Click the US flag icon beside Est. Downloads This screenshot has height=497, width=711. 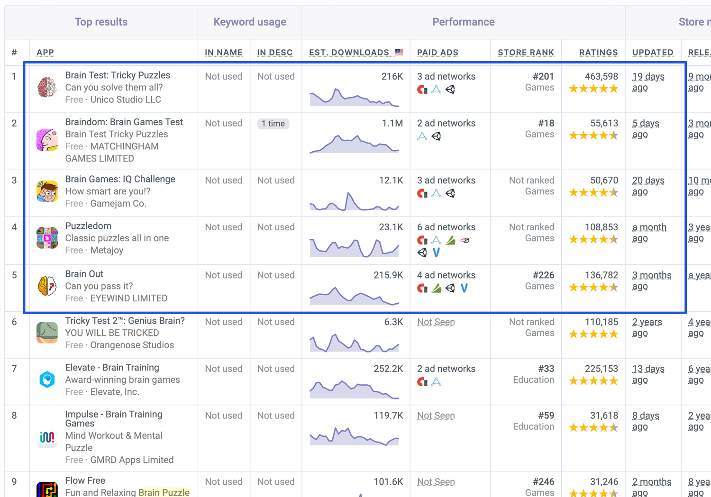click(x=399, y=52)
